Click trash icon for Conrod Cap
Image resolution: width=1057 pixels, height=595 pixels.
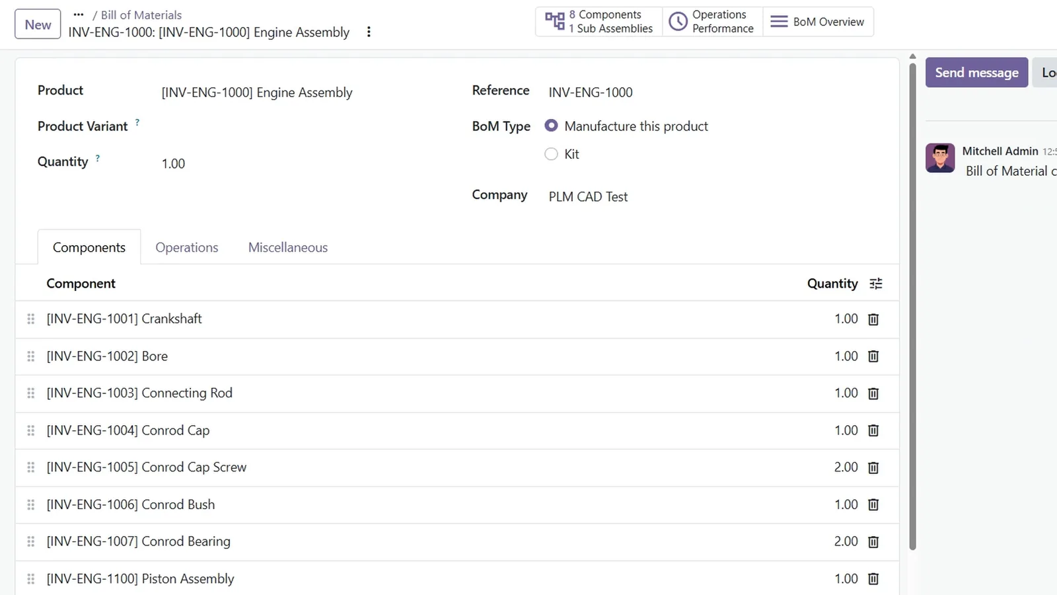(873, 430)
